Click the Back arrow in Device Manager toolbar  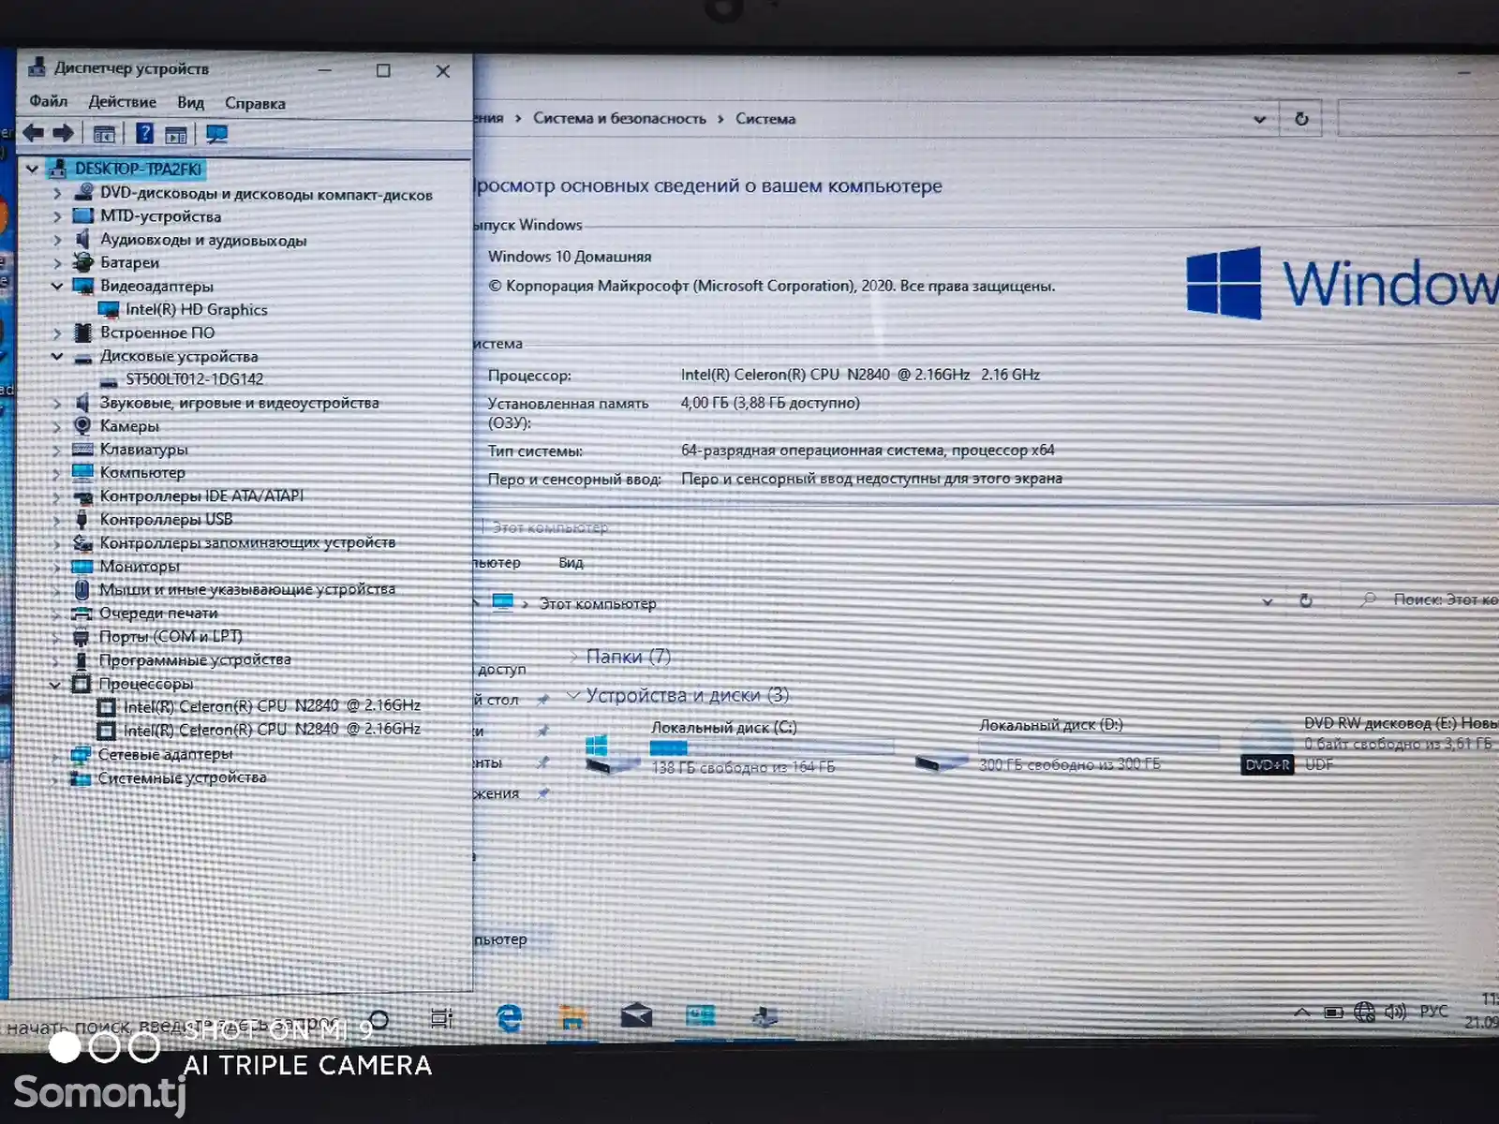point(34,134)
